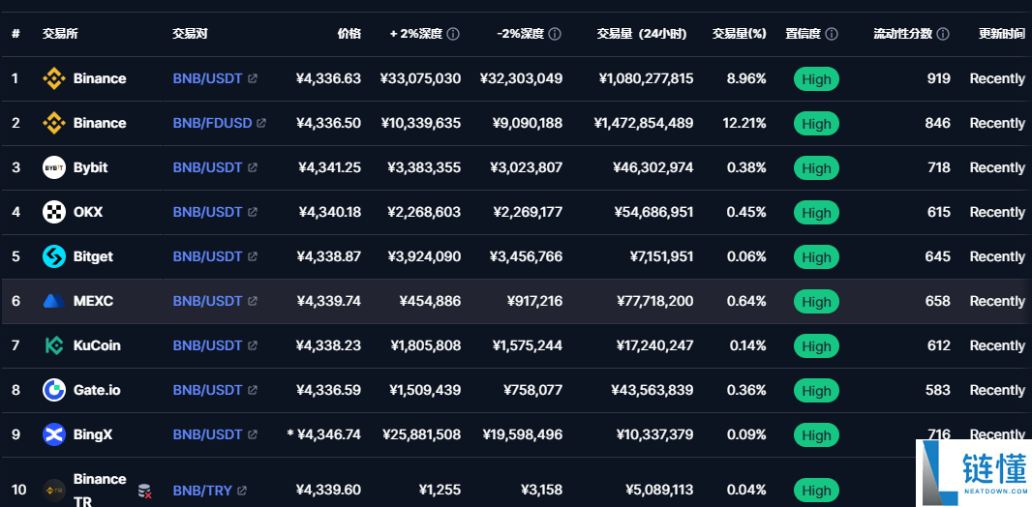The height and width of the screenshot is (507, 1032).
Task: Open the BNB/FDUSD trading pair link
Action: [x=212, y=123]
